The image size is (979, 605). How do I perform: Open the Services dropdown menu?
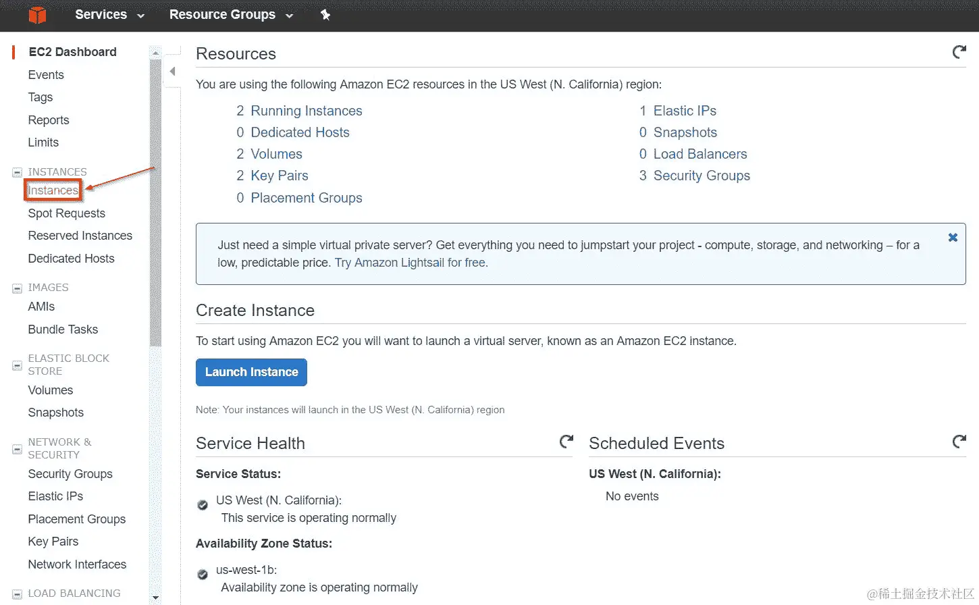pyautogui.click(x=109, y=15)
